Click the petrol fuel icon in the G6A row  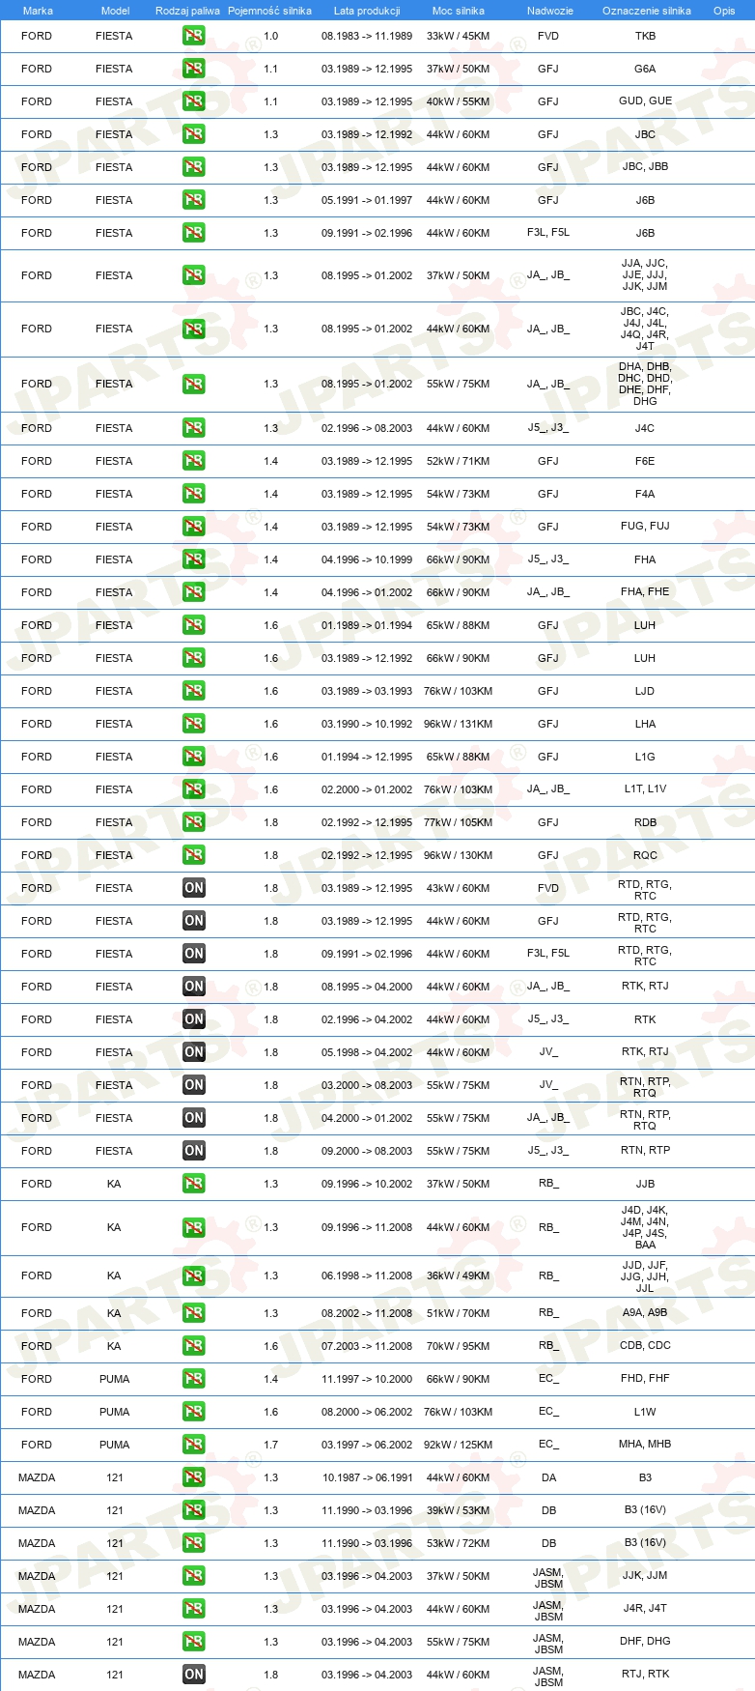click(194, 69)
